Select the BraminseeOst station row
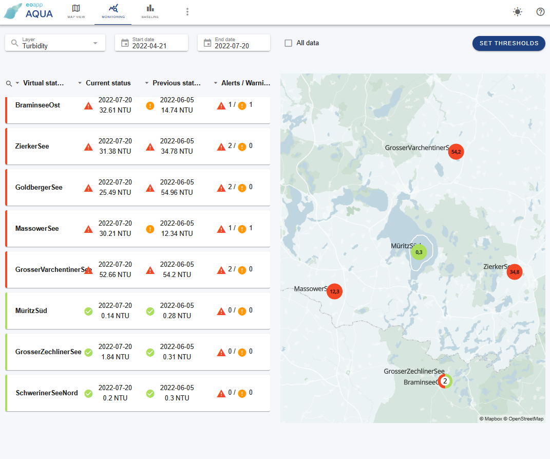 [138, 109]
